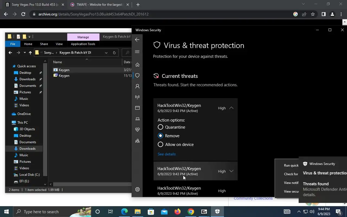Screen dimensions: 347x217
Task: Open the Home ribbon tab
Action: 28,44
